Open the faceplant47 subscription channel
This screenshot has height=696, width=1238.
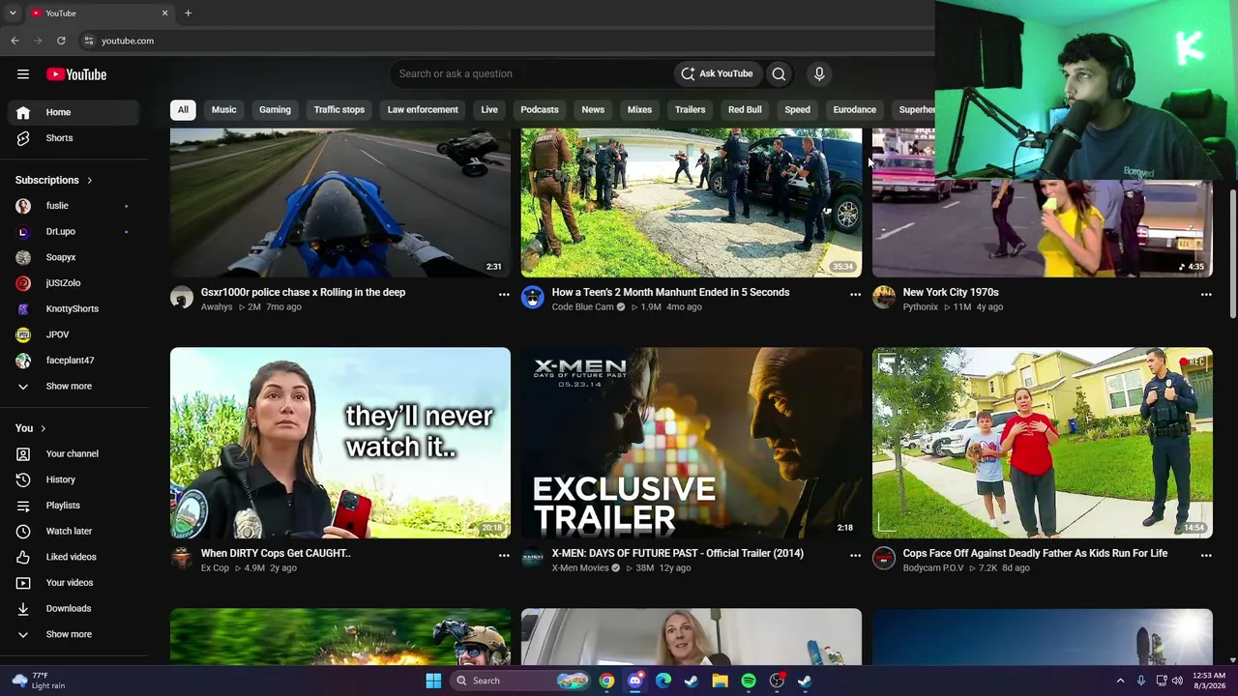click(74, 361)
